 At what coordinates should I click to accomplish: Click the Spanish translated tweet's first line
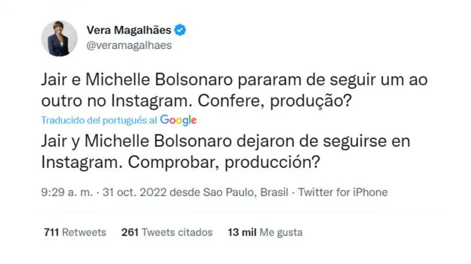(226, 141)
